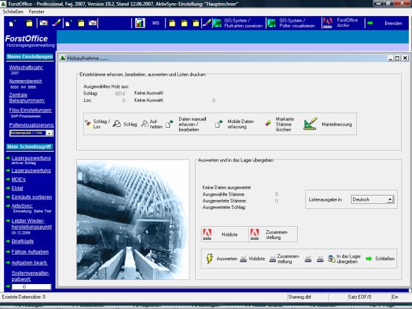
Task: Click the MIS toolbar button
Action: [x=156, y=23]
